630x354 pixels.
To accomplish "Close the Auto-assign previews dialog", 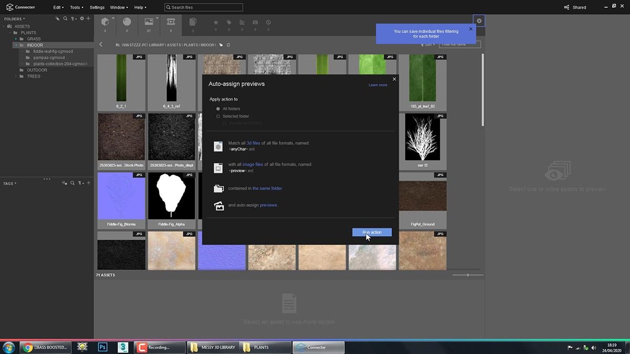I will (x=394, y=79).
